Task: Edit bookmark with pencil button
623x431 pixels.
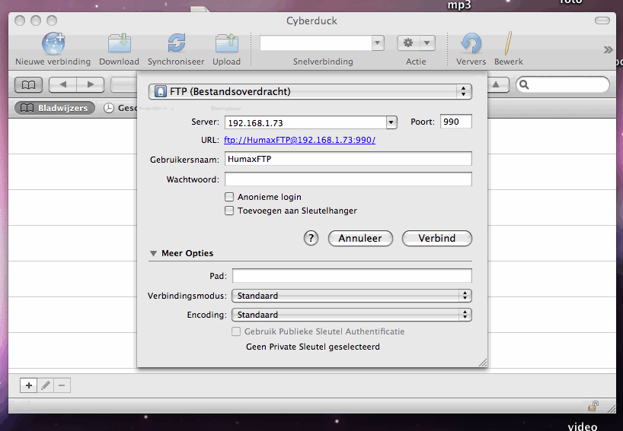Action: pyautogui.click(x=46, y=385)
